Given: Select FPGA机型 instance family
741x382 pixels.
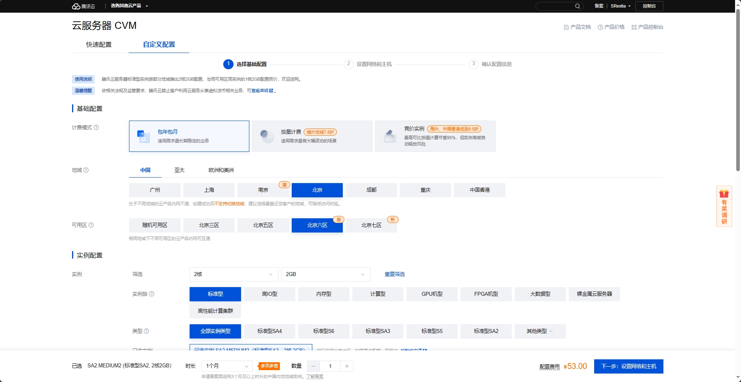Looking at the screenshot, I should click(486, 294).
